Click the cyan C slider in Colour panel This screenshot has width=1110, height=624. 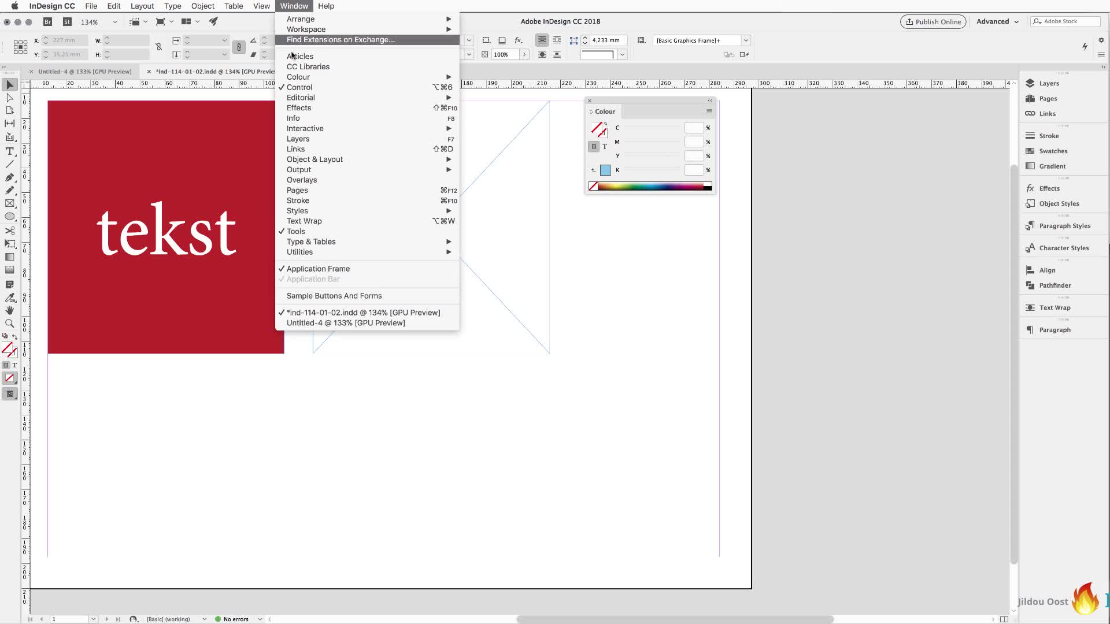652,128
